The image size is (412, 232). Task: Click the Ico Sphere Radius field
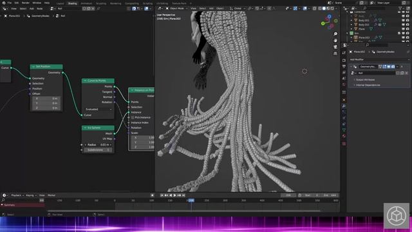pyautogui.click(x=98, y=144)
